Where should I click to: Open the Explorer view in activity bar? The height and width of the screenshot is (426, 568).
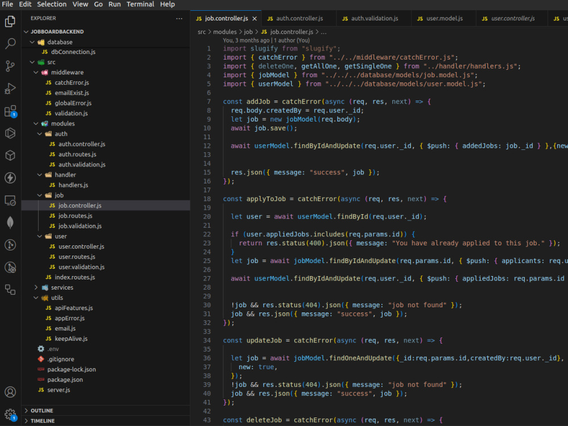(x=10, y=22)
